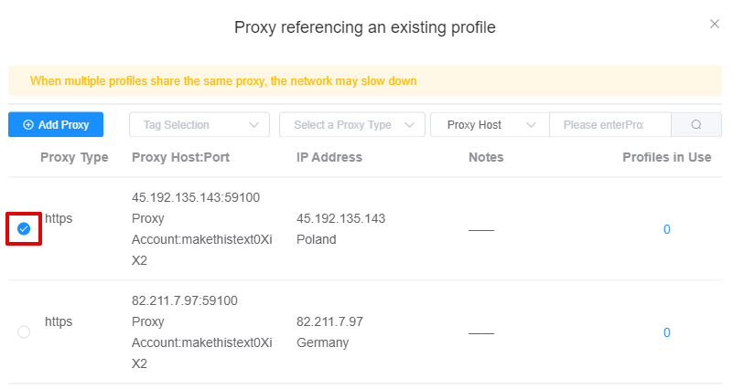This screenshot has height=389, width=733.
Task: Click the Add Proxy button
Action: [56, 124]
